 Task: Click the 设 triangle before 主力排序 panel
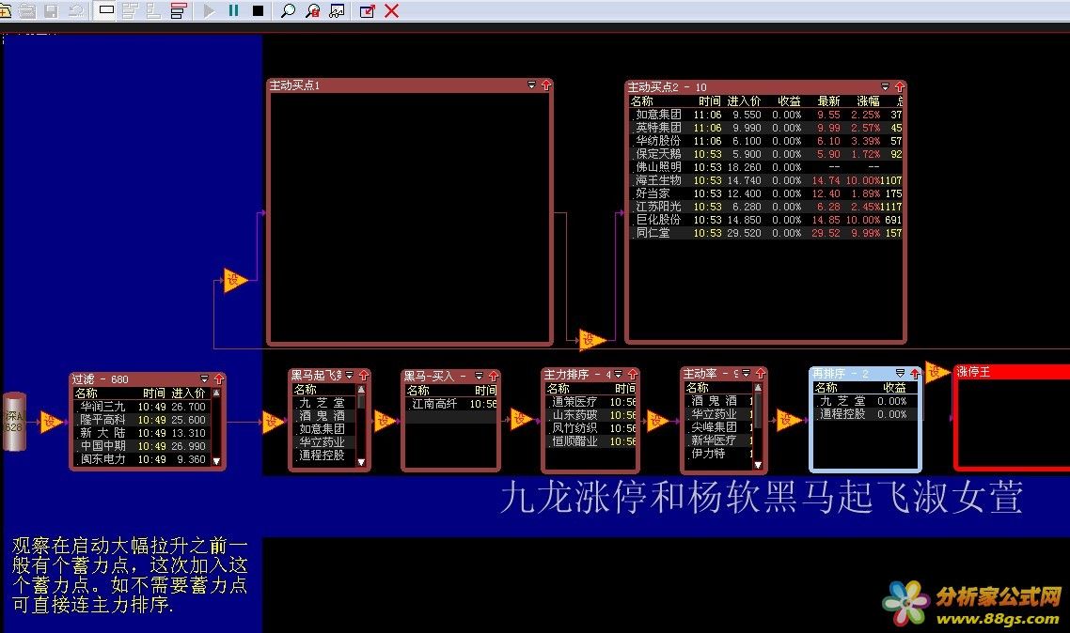tap(521, 418)
